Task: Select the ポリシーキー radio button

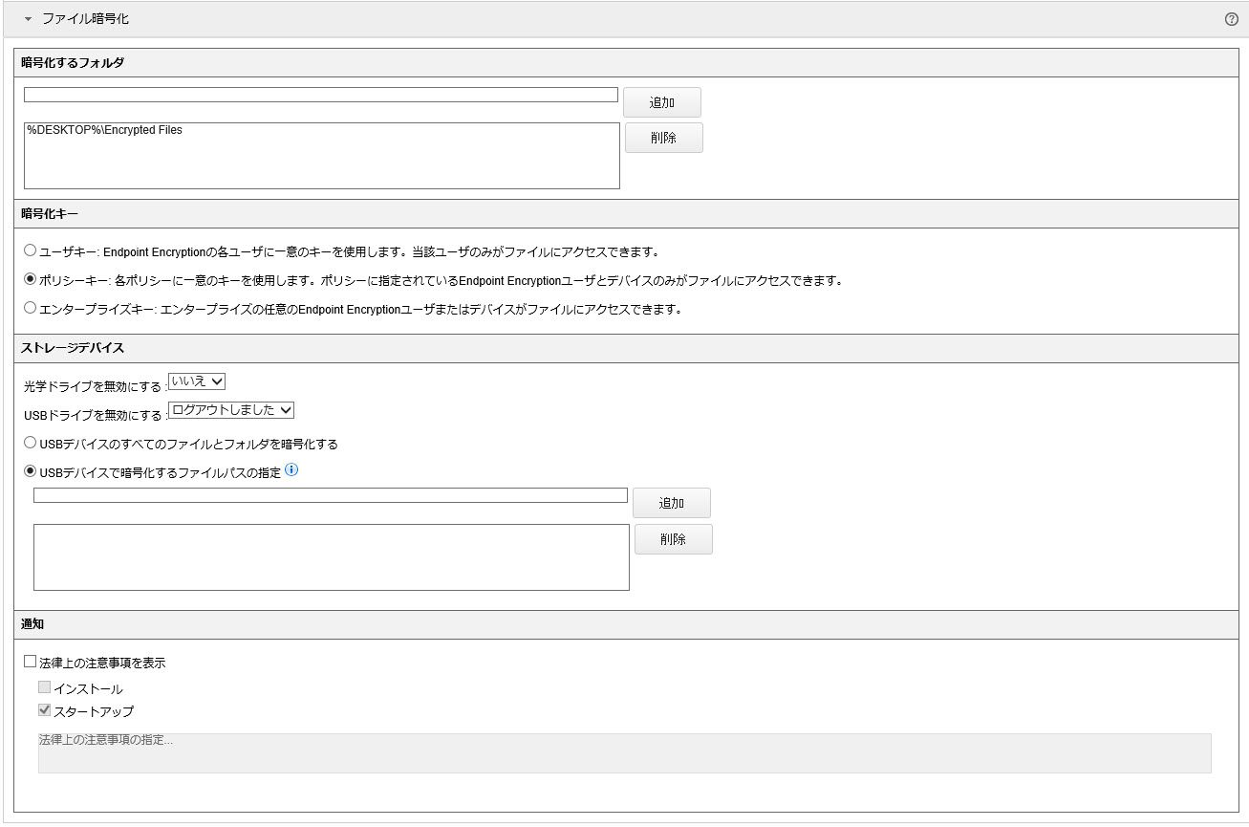Action: pyautogui.click(x=31, y=279)
